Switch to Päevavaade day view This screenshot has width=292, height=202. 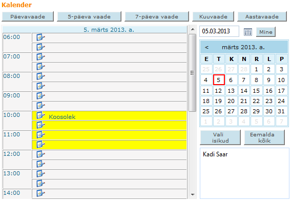(28, 16)
